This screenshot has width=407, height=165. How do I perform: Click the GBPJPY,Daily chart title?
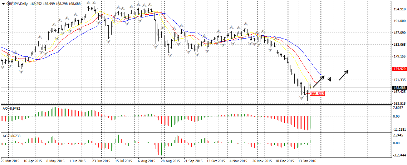click(x=17, y=4)
